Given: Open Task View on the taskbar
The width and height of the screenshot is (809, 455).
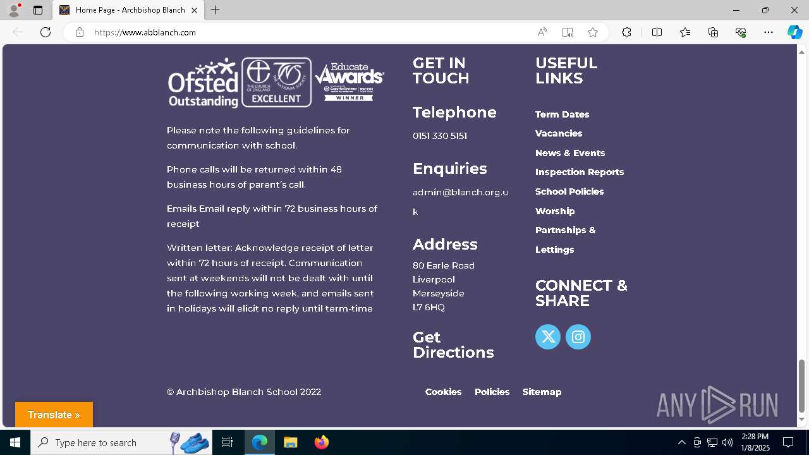Looking at the screenshot, I should 228,442.
